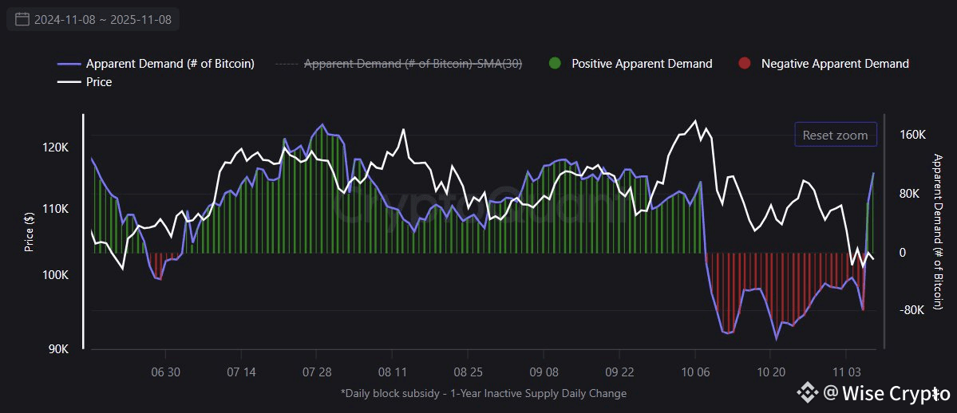
Task: Enable the struck-through Apparent Demand SMA(30) legend series
Action: (398, 64)
